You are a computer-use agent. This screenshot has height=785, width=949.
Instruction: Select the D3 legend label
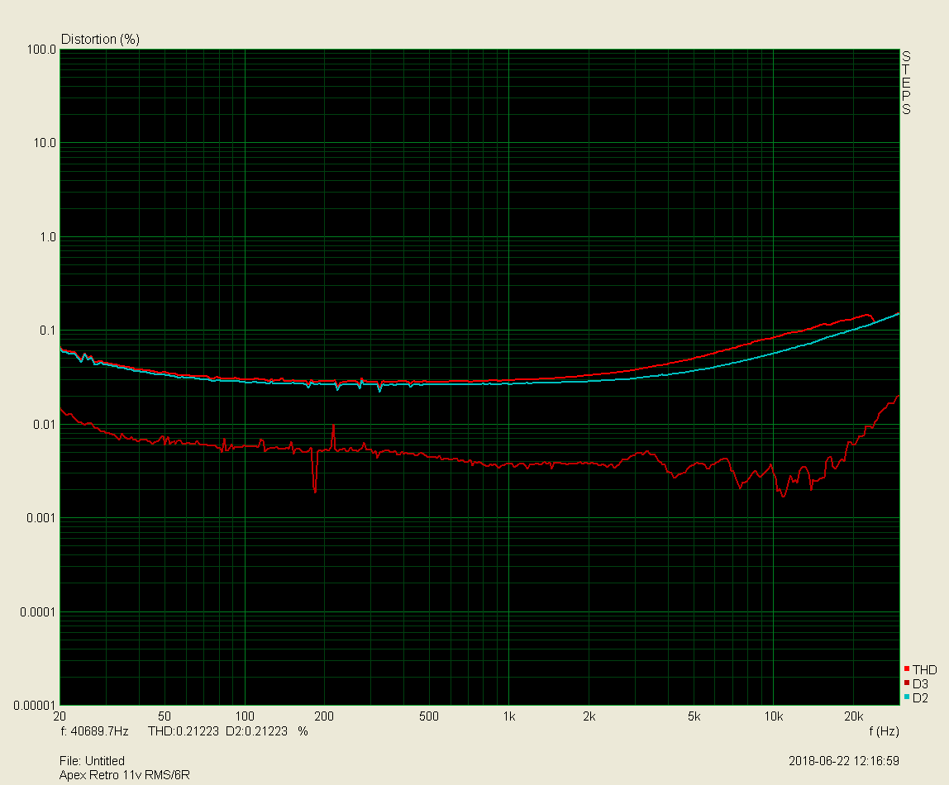coord(921,684)
